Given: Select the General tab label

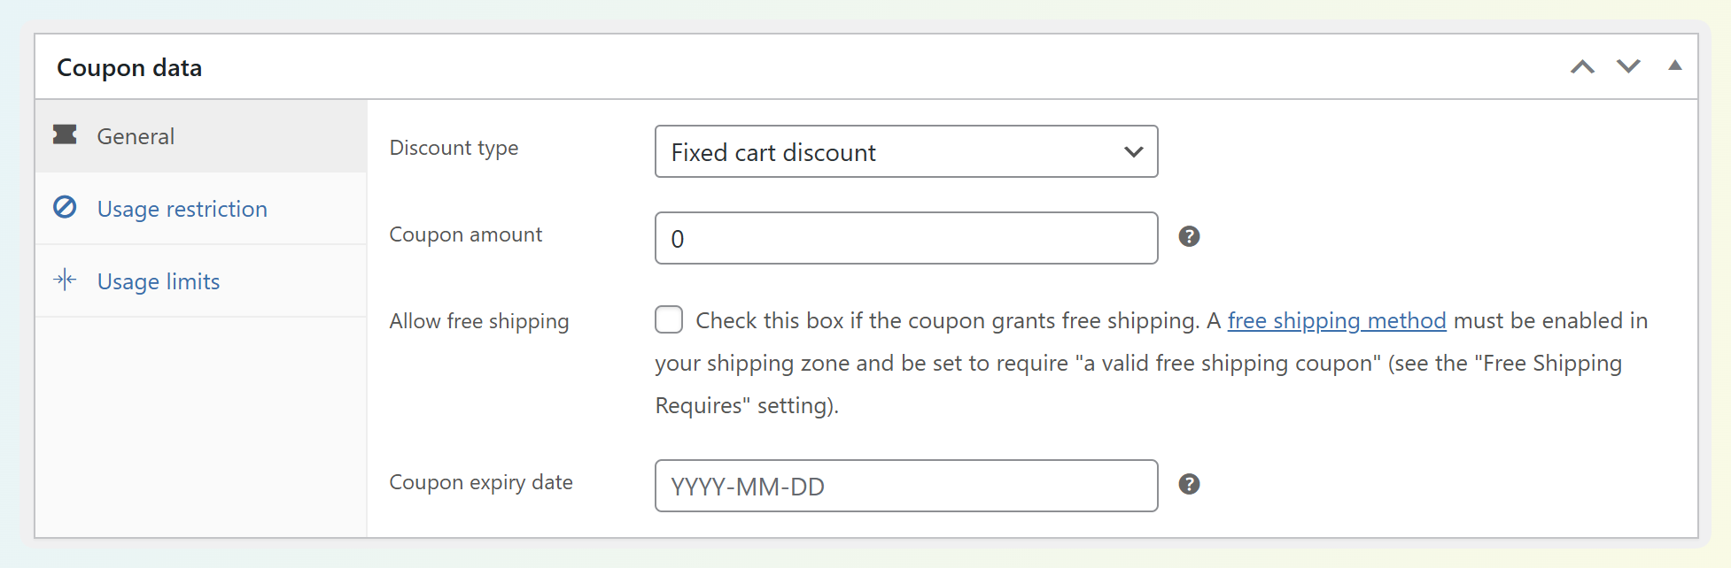Looking at the screenshot, I should (136, 136).
